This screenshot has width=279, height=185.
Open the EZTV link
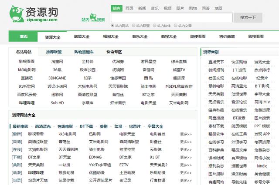click(124, 165)
